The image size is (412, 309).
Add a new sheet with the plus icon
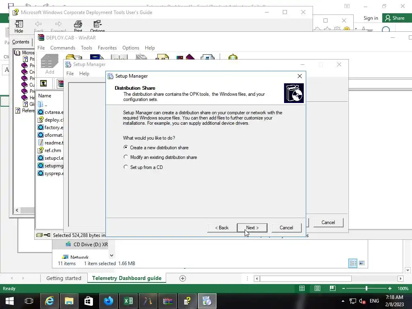pos(183,278)
